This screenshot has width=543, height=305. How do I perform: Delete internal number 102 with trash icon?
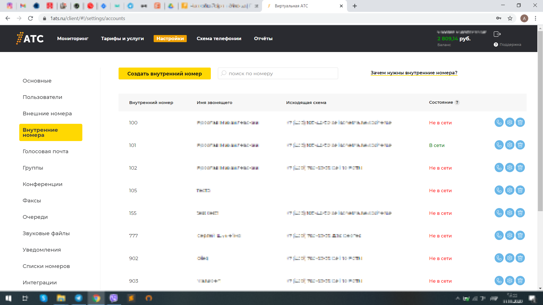(x=520, y=168)
